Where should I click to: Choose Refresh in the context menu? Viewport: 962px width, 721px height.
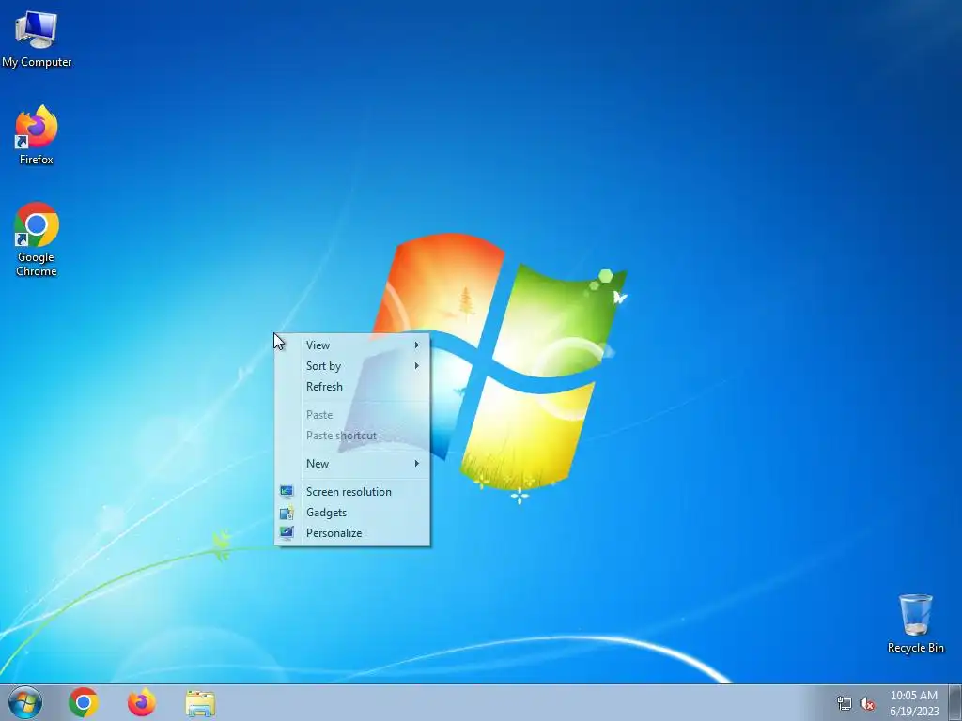click(352, 387)
